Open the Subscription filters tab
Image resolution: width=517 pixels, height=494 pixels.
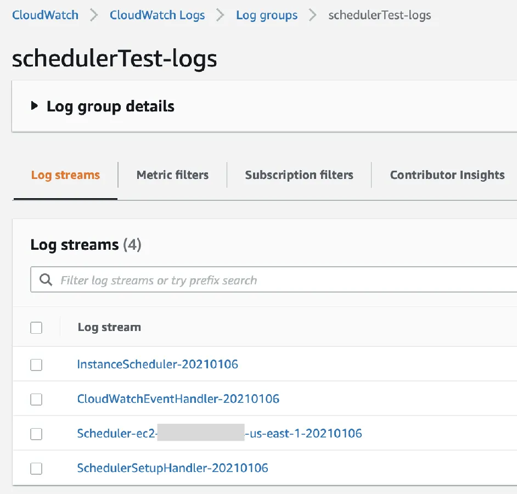[x=299, y=175]
